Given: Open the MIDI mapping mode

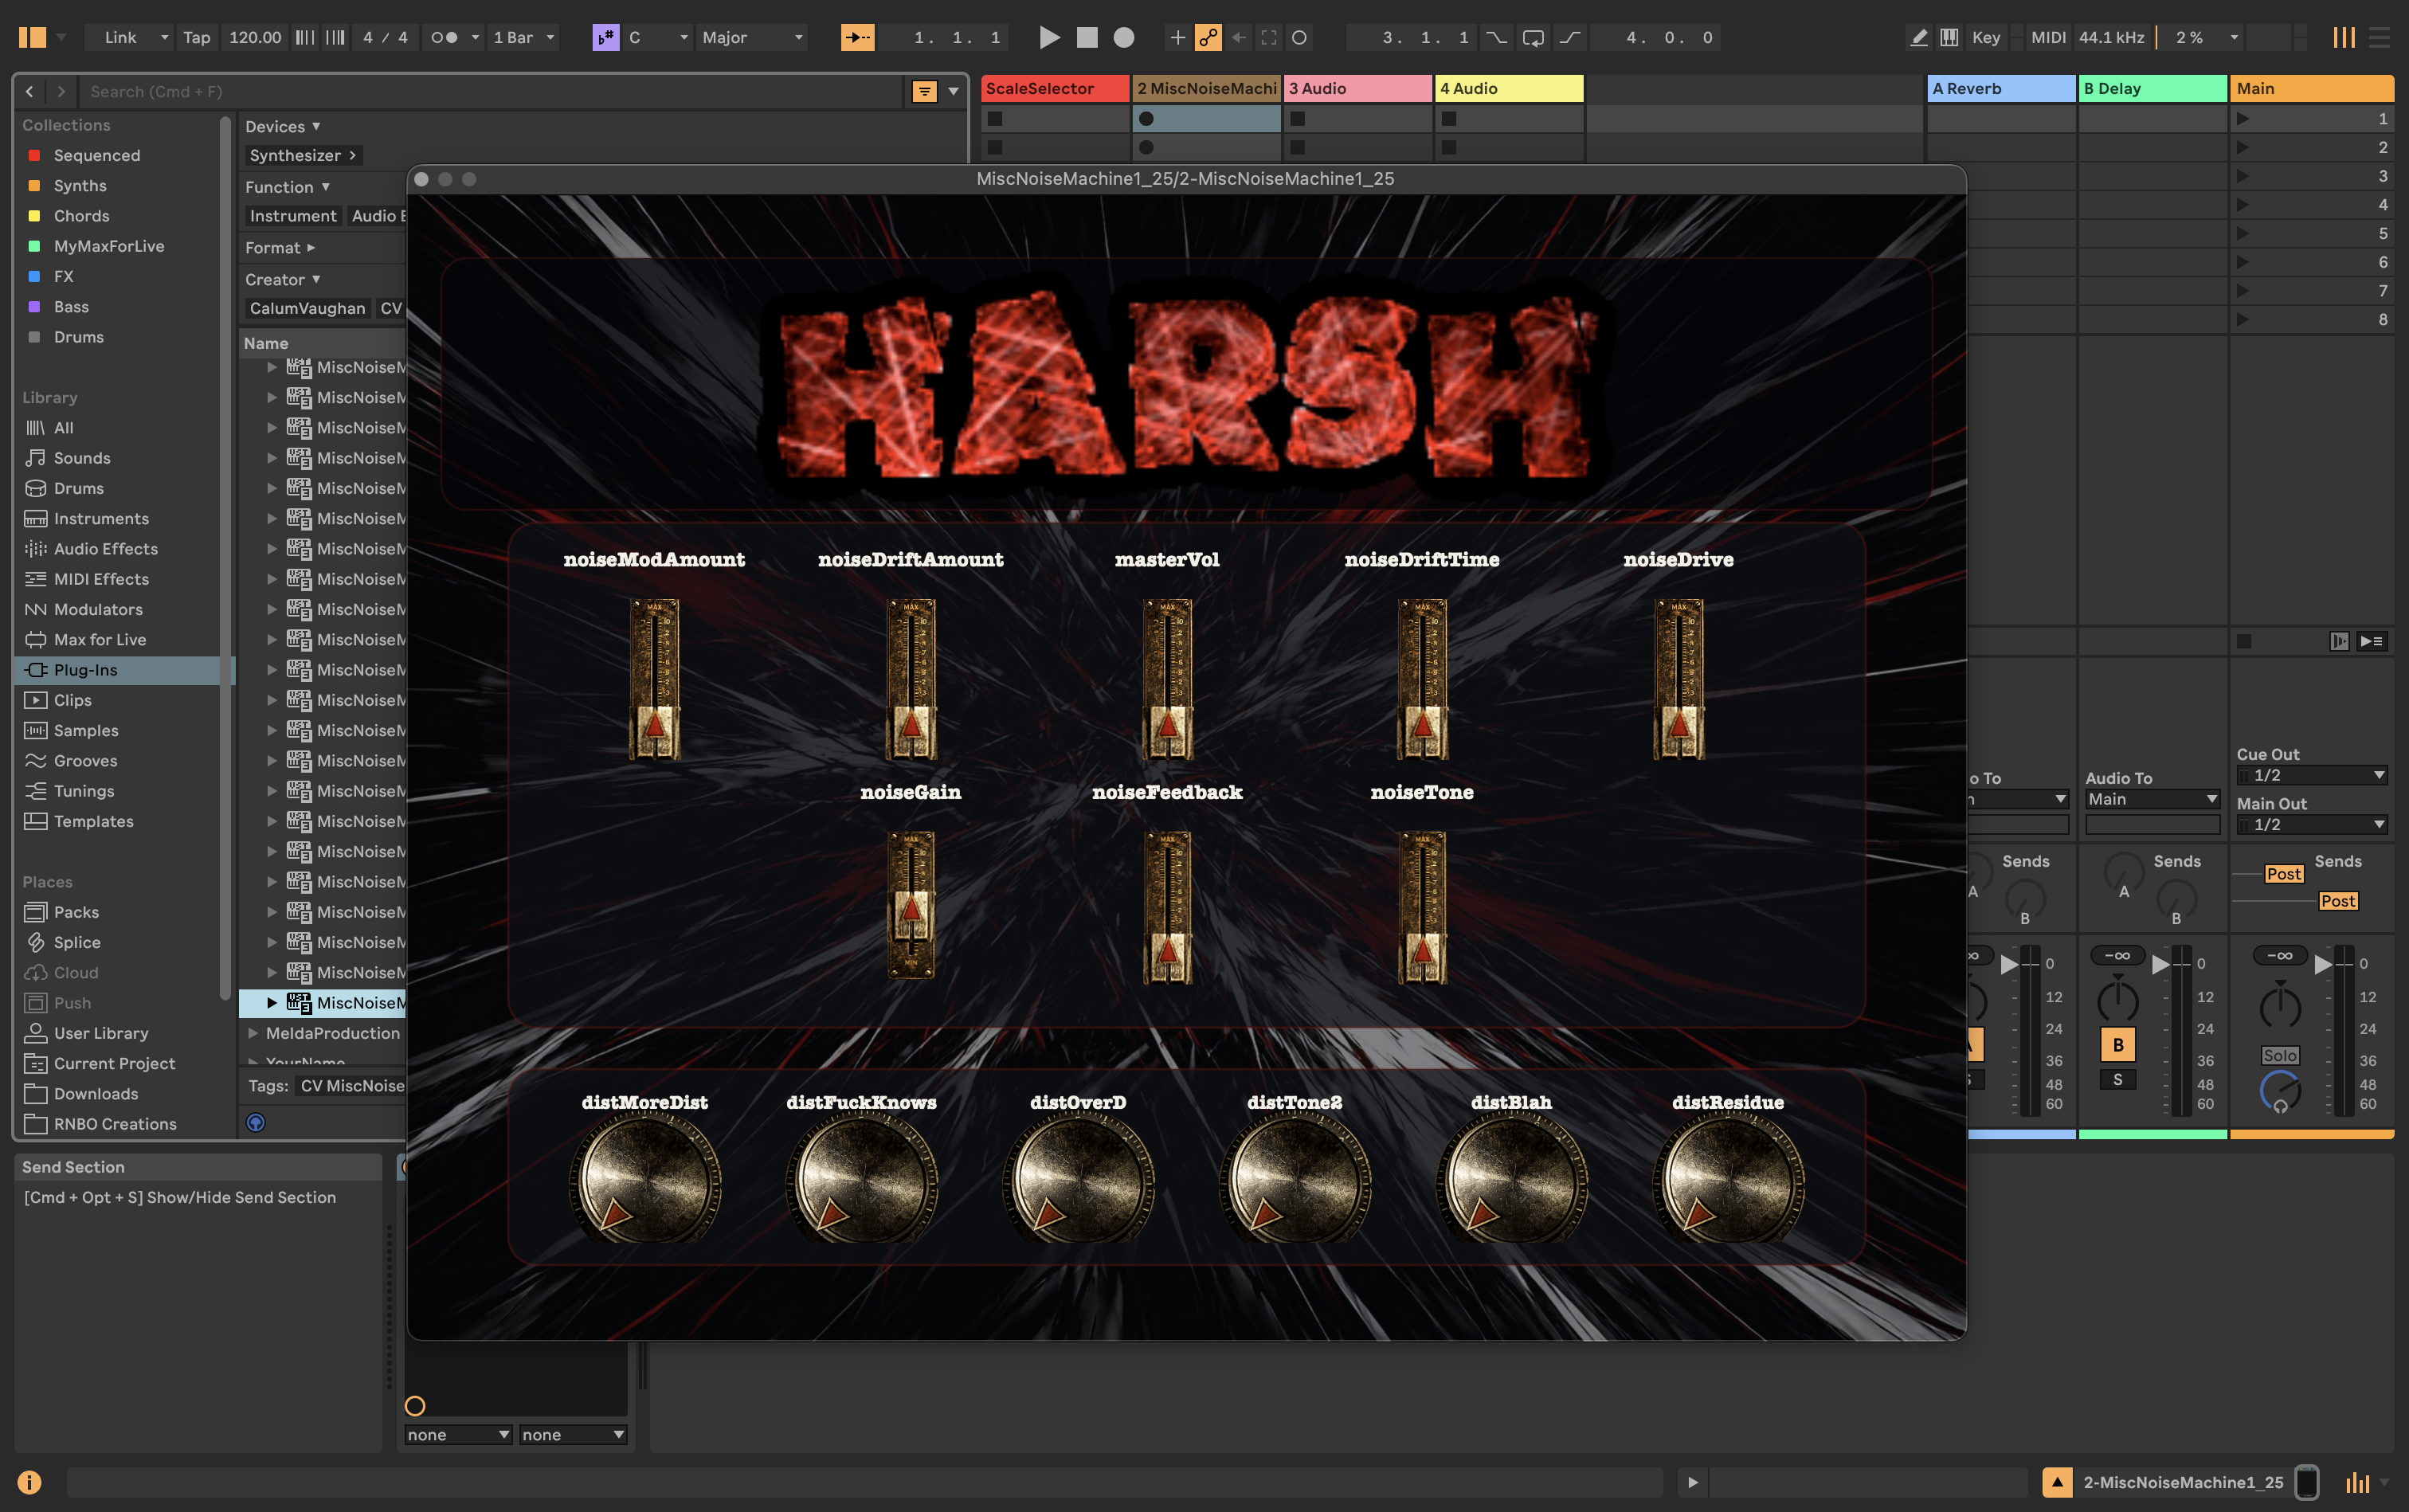Looking at the screenshot, I should (2048, 37).
